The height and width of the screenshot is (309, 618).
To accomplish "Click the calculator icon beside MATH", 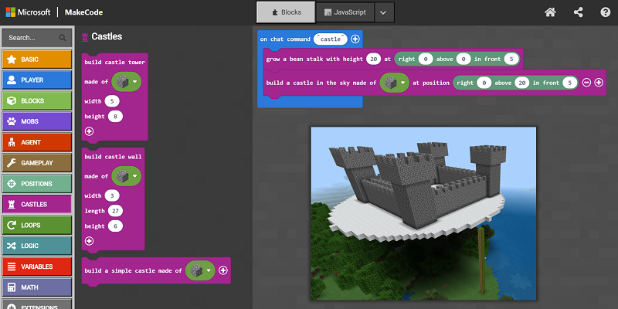I will click(x=12, y=287).
